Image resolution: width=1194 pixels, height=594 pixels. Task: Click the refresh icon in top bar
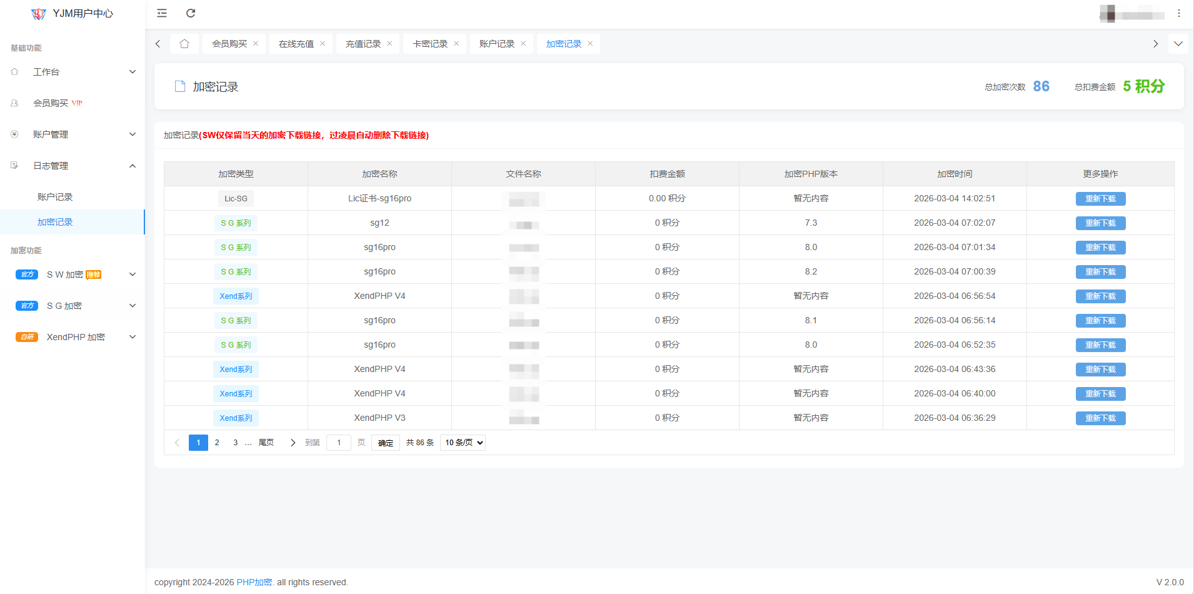(x=191, y=13)
